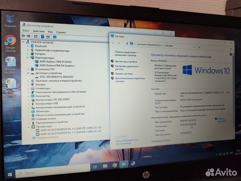This screenshot has height=181, width=241.
Task: Click the scan hardware monitor toolbar icon
Action: (x=54, y=37)
